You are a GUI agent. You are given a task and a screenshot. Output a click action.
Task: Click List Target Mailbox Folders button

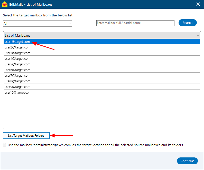tap(26, 135)
